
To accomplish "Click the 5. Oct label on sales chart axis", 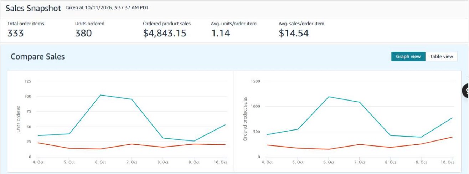I will click(x=298, y=162).
